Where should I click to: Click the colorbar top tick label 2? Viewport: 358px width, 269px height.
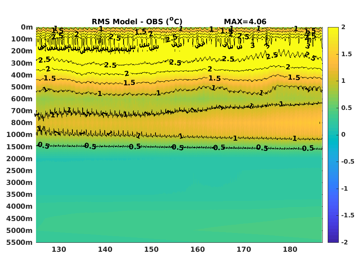[x=343, y=27]
